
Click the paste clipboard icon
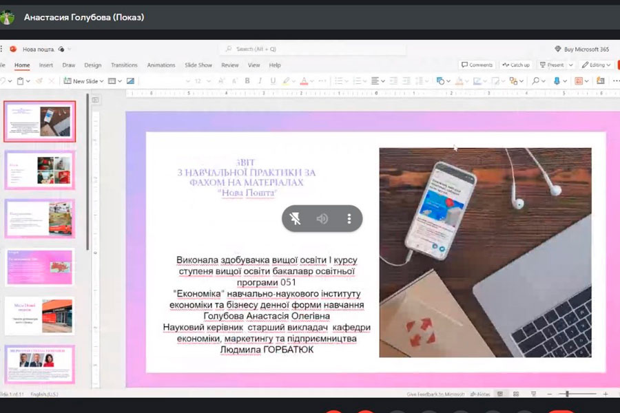(20, 81)
